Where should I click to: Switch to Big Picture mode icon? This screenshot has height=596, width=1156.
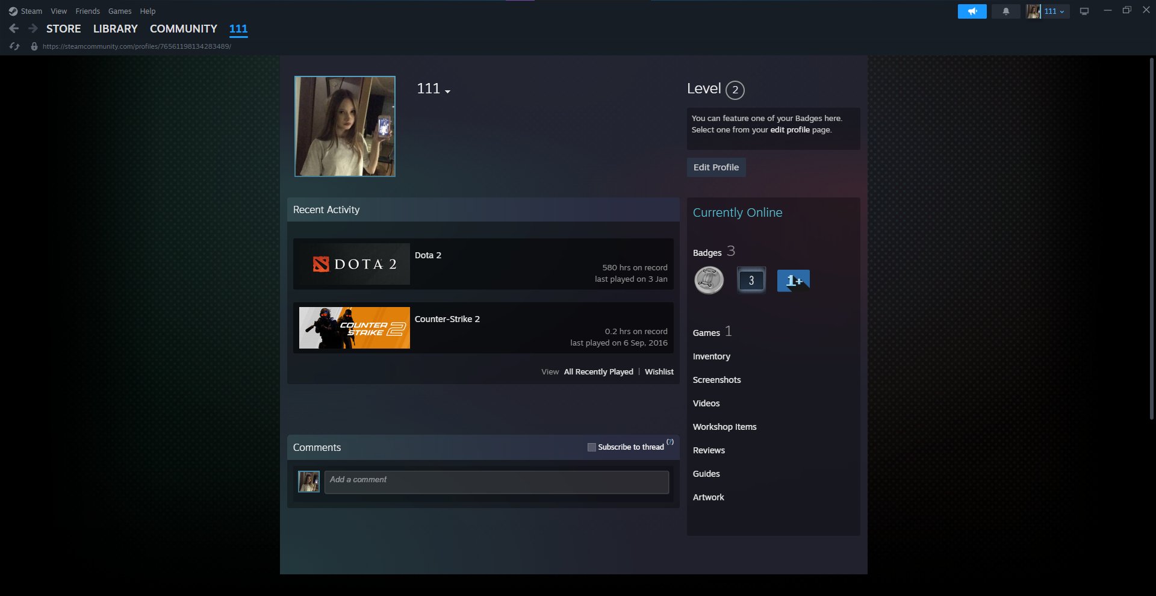coord(1084,11)
